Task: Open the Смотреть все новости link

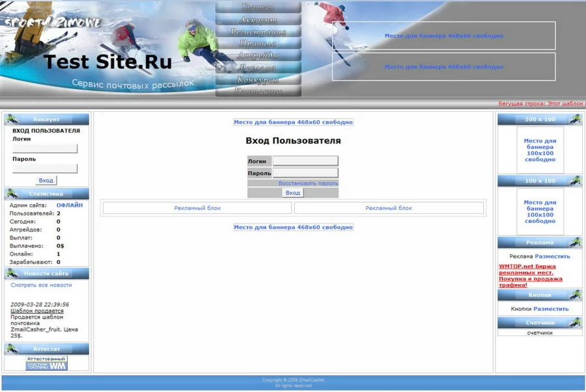Action: point(41,285)
